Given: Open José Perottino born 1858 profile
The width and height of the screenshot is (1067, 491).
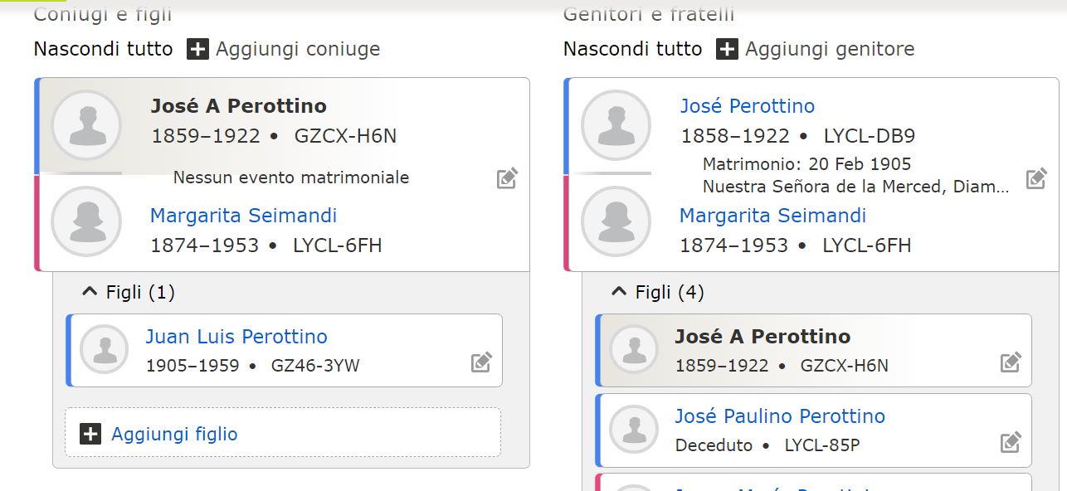Looking at the screenshot, I should click(x=747, y=106).
